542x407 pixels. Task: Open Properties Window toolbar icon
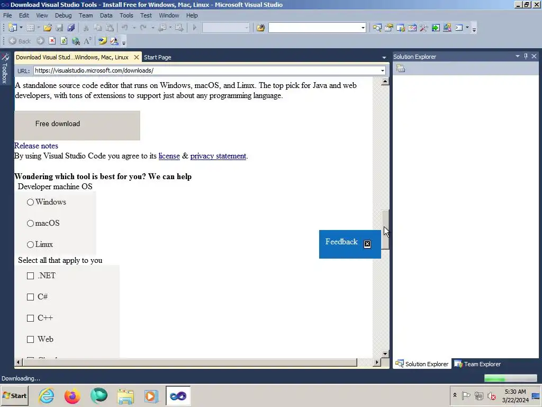pos(389,28)
